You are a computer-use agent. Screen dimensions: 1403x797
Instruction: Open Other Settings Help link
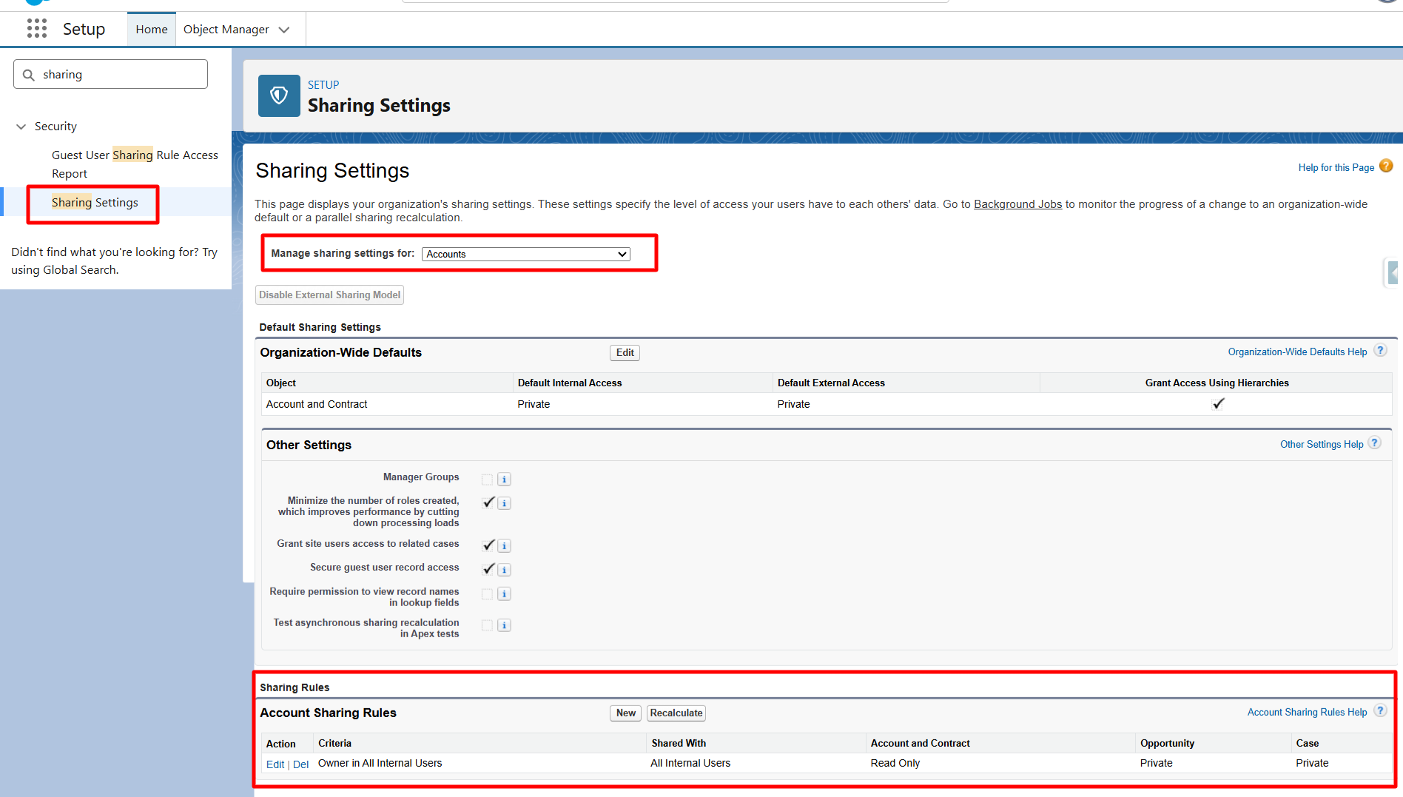[1322, 445]
